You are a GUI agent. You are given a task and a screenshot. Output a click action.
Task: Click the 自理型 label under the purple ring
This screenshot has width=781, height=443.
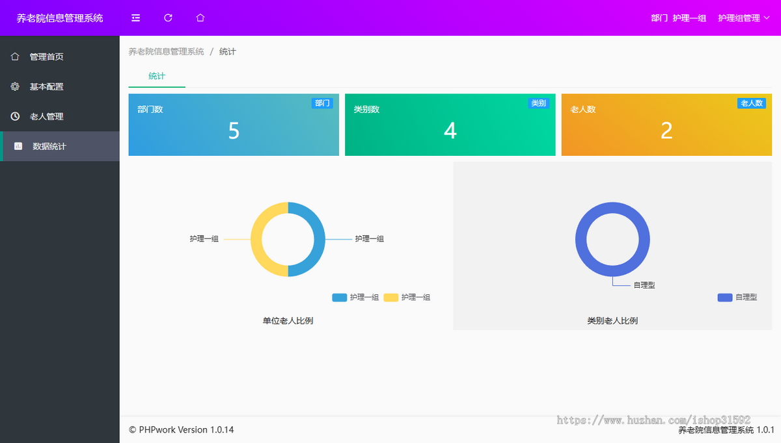pos(644,285)
